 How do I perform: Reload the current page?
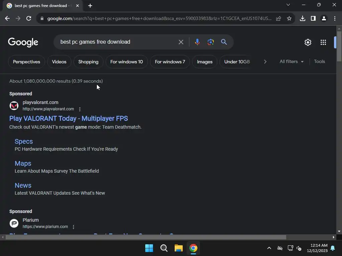29,19
